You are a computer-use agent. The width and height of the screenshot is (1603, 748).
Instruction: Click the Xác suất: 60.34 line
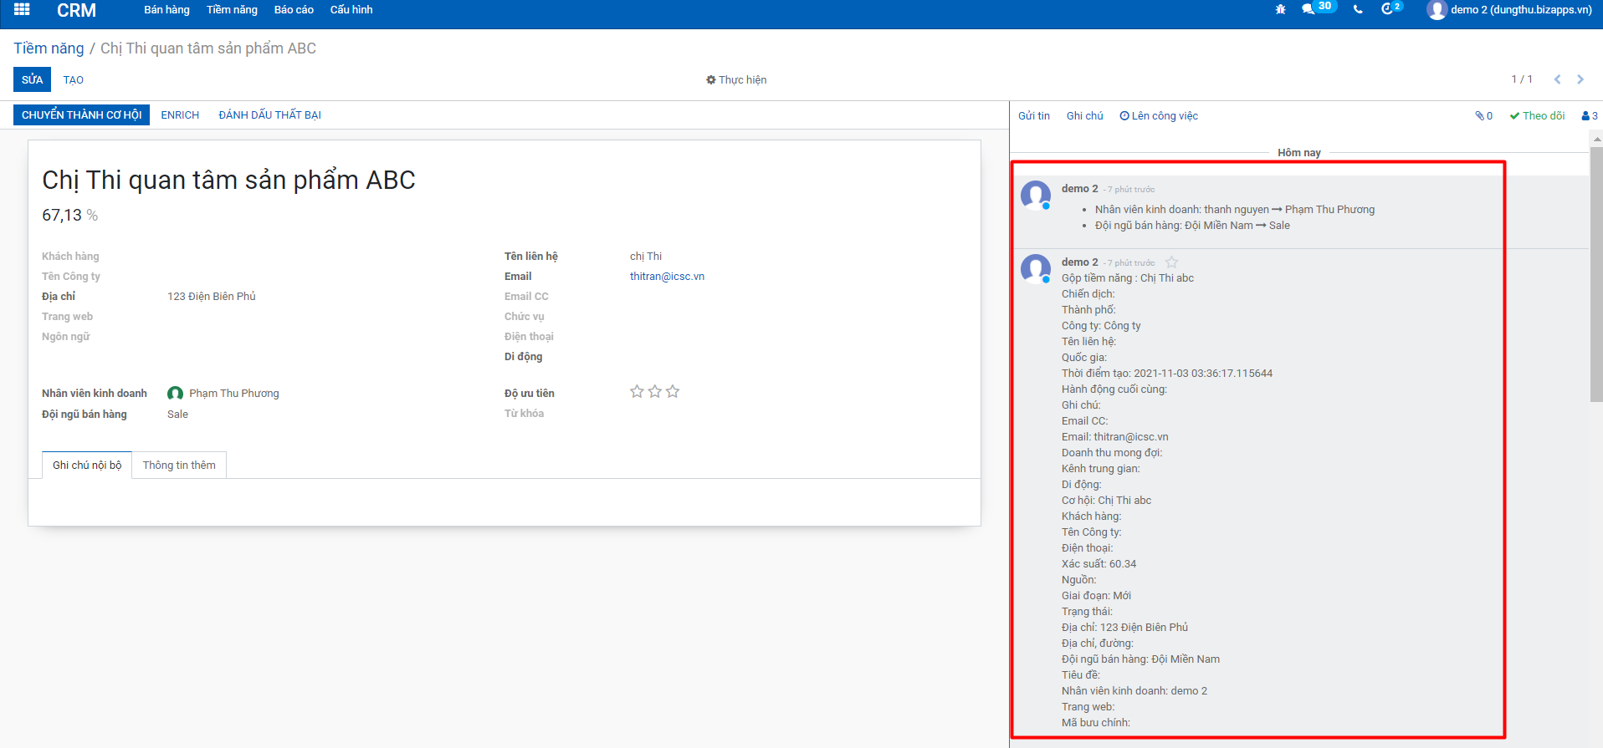point(1099,564)
